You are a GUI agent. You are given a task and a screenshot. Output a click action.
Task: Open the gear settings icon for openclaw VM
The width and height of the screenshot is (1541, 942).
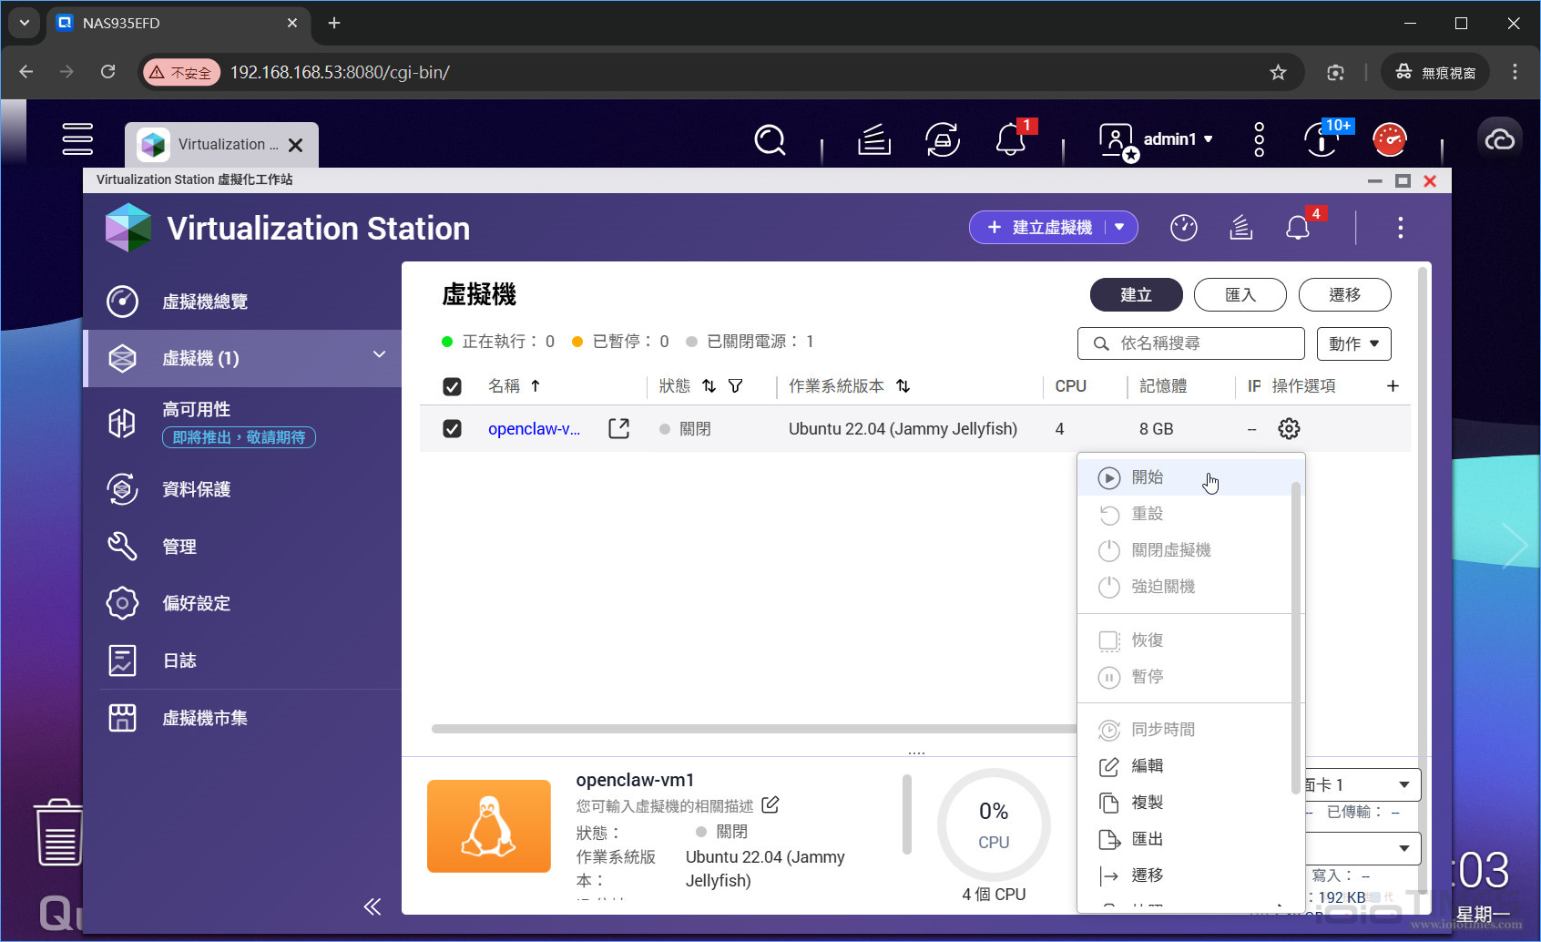(1289, 428)
